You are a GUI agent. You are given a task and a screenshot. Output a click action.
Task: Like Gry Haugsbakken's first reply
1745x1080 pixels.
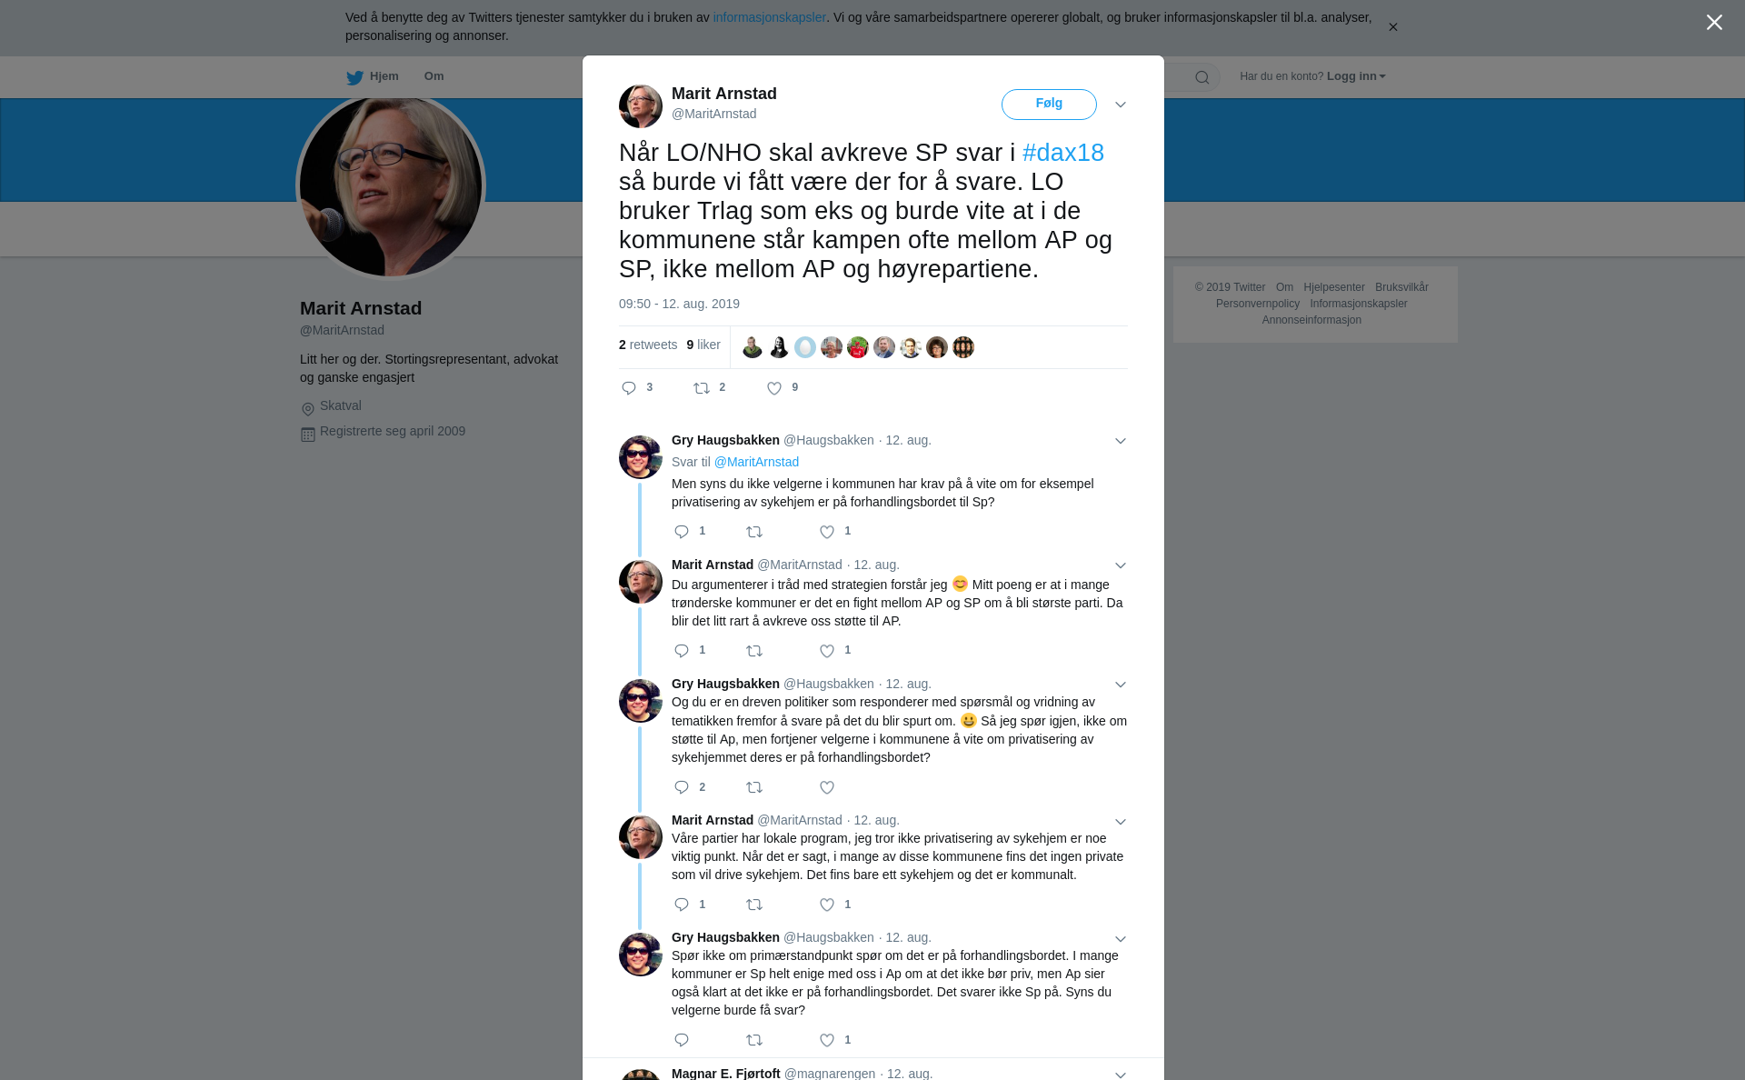827,532
